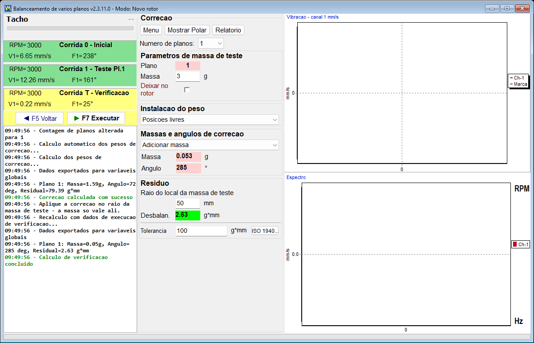534x343 pixels.
Task: Click the V1=0.22 mm/s reading
Action: 30,104
